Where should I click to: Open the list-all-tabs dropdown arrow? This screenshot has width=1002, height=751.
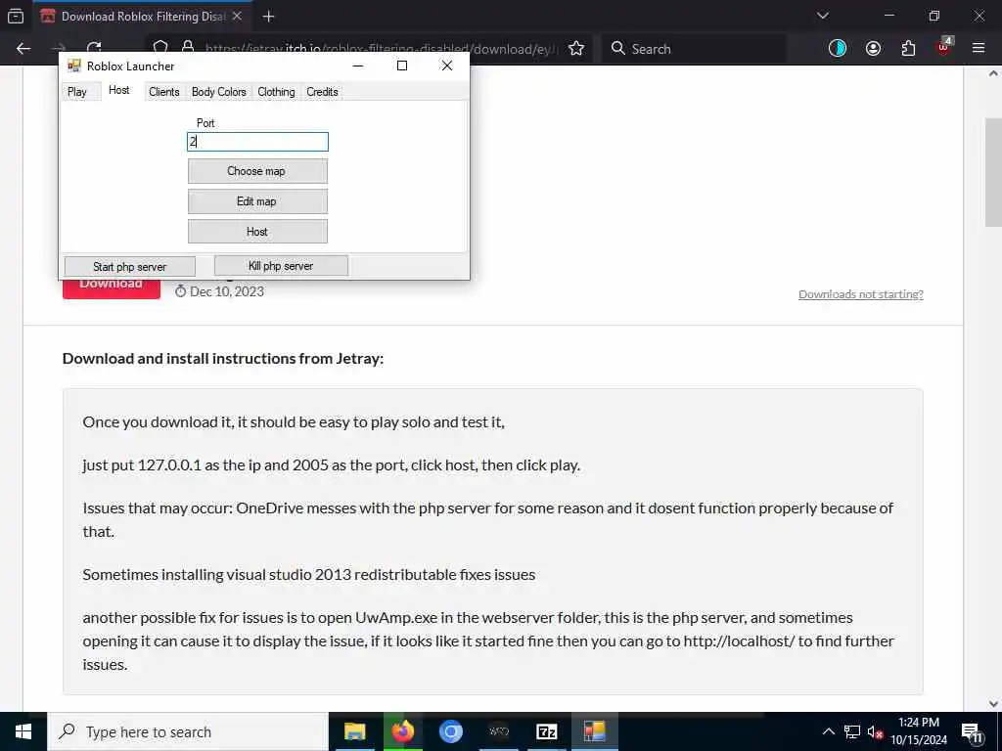click(x=822, y=16)
